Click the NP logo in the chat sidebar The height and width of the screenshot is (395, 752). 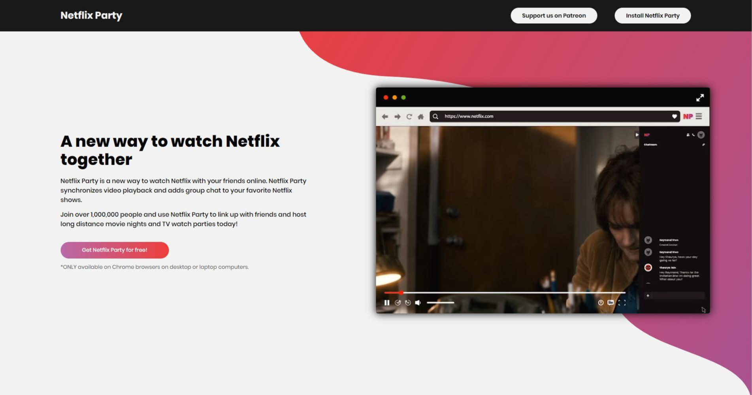(x=647, y=135)
